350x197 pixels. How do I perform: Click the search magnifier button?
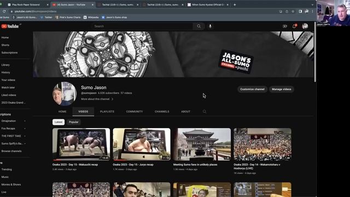click(x=199, y=26)
